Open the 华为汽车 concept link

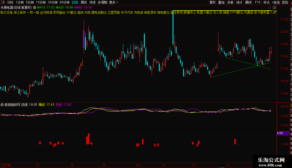coord(127,12)
